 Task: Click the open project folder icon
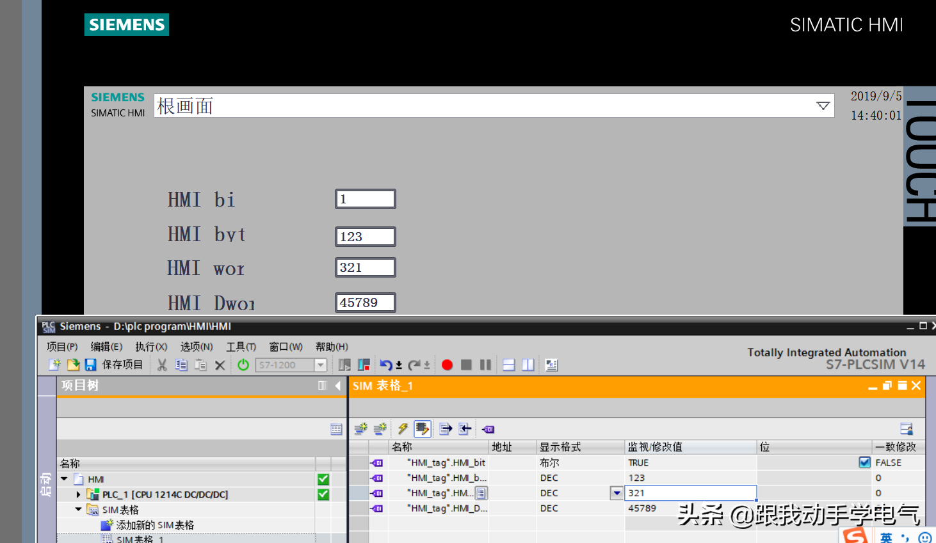point(73,365)
